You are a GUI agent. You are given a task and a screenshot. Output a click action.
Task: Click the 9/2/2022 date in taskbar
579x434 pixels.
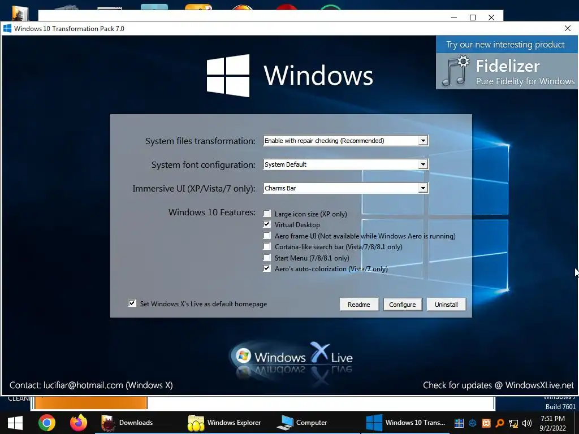pos(552,428)
